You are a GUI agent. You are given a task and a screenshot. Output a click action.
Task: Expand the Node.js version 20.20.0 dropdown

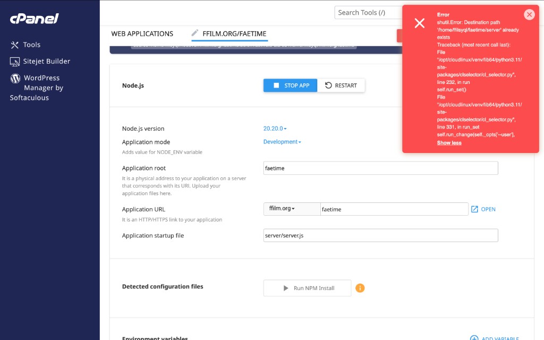pyautogui.click(x=275, y=129)
